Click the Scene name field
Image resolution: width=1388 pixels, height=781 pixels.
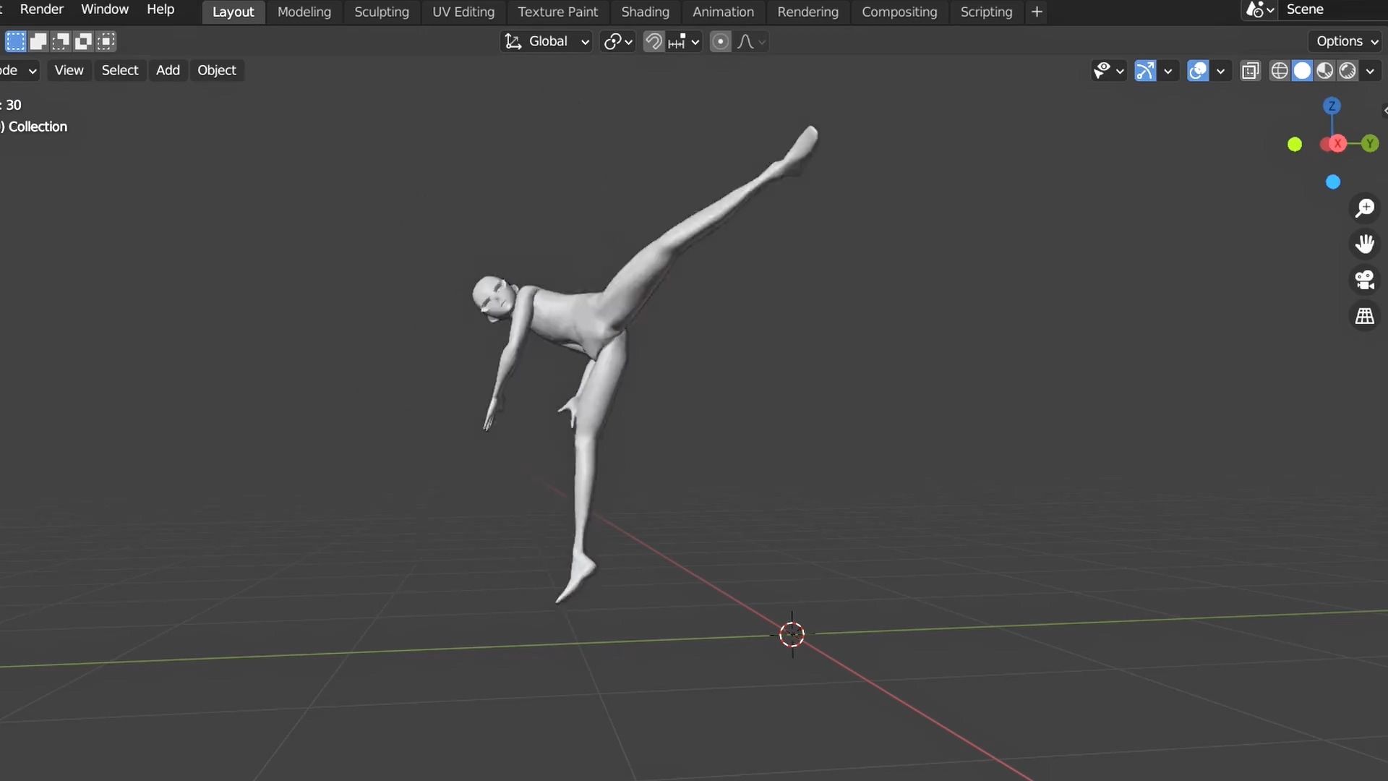coord(1334,9)
